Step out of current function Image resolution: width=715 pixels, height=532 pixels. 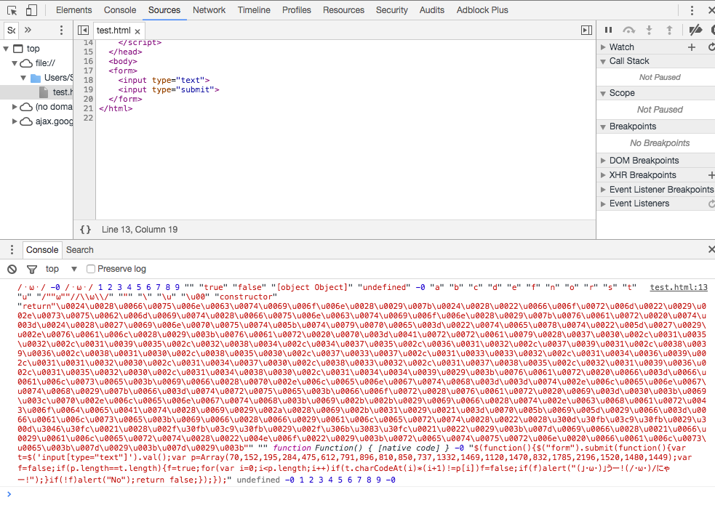669,30
